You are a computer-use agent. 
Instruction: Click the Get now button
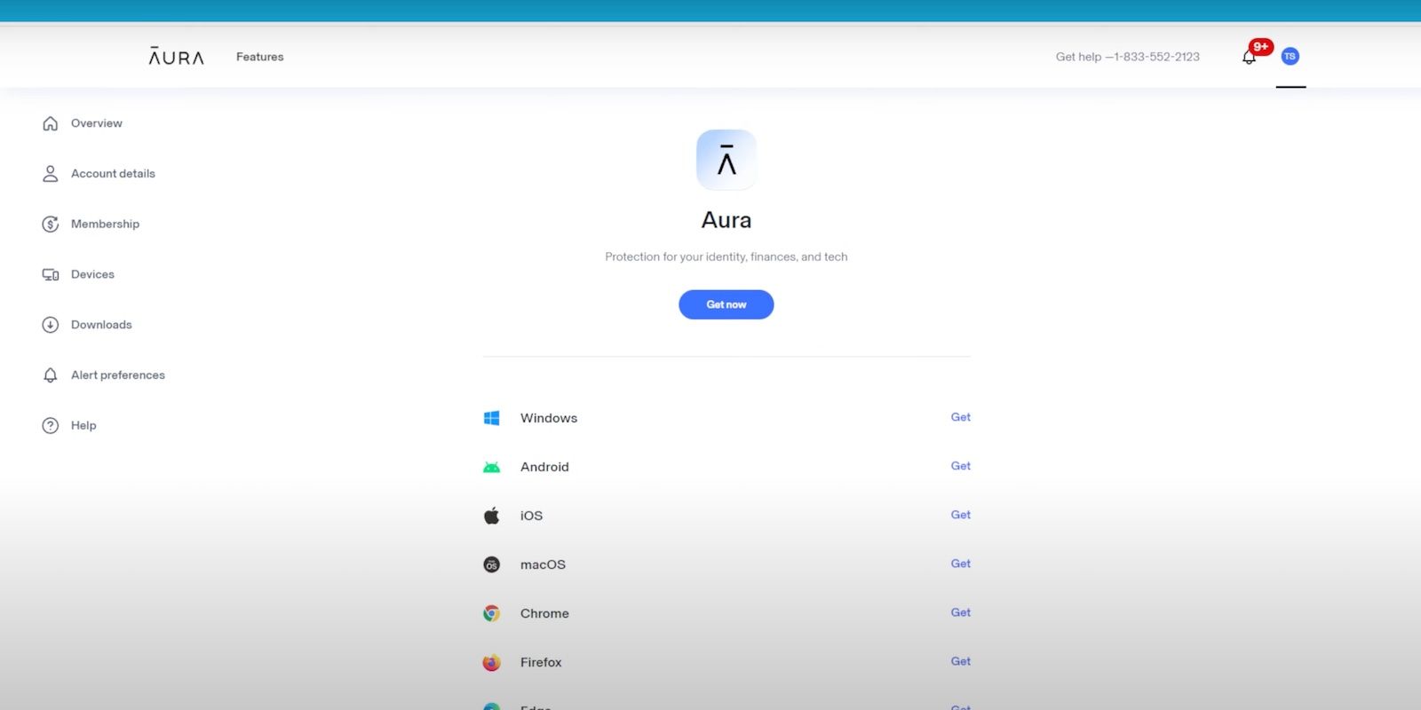click(x=726, y=304)
